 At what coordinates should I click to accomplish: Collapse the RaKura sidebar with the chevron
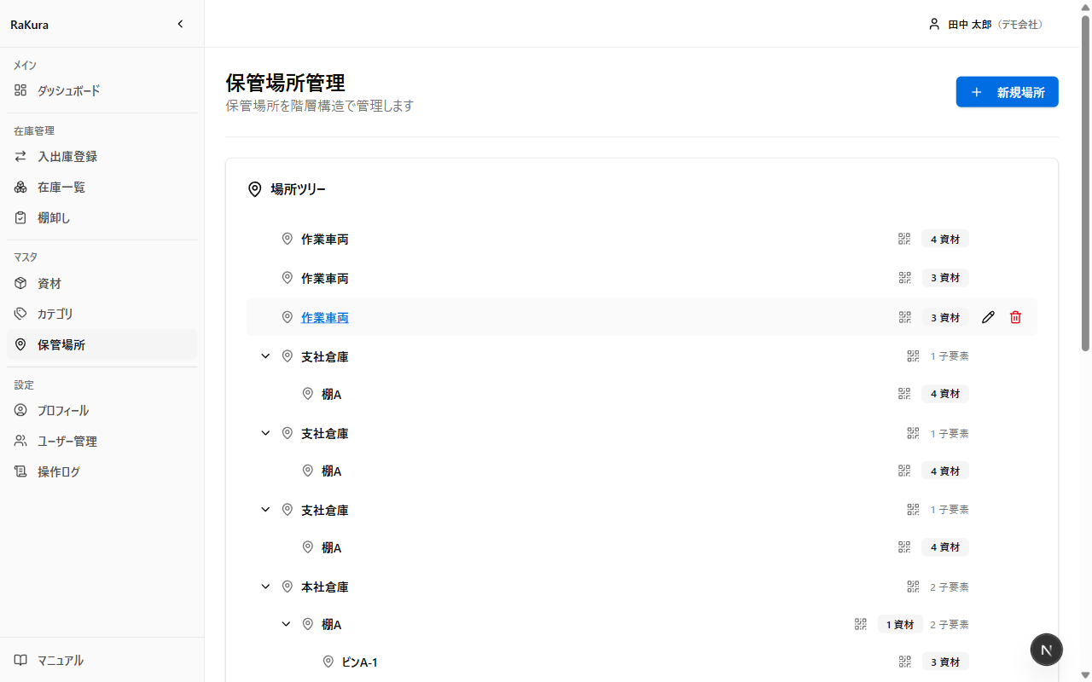pos(180,24)
